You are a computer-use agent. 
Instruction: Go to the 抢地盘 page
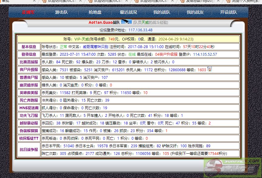[x=95, y=12]
